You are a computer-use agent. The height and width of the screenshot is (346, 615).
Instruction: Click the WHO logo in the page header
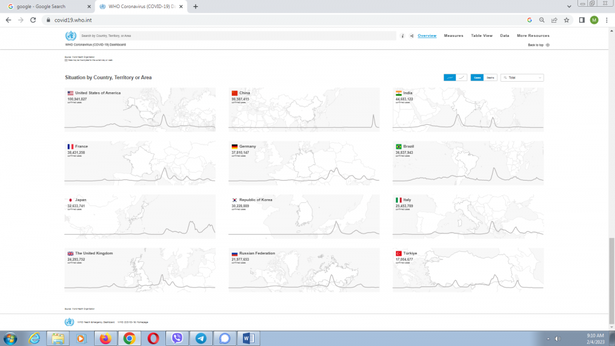(71, 36)
